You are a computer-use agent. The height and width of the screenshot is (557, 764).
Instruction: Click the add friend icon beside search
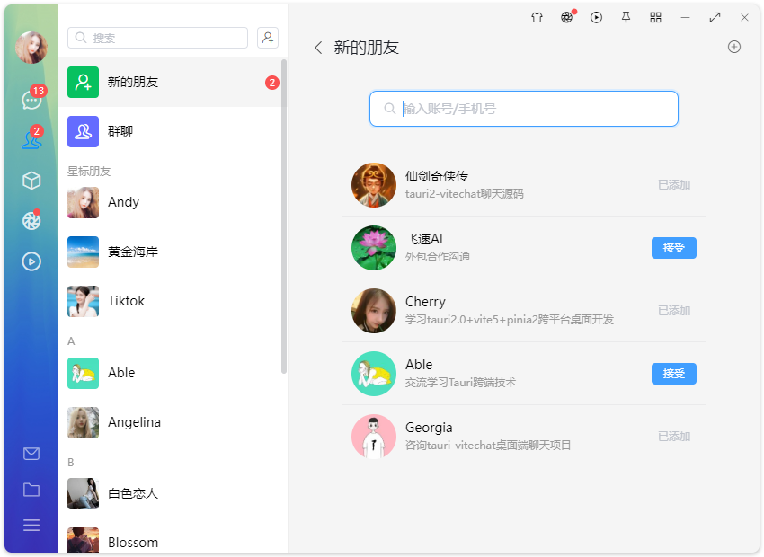267,38
